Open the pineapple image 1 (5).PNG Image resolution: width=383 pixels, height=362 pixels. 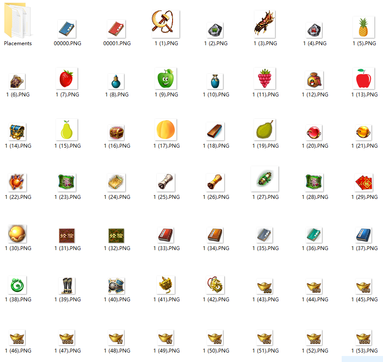click(364, 24)
